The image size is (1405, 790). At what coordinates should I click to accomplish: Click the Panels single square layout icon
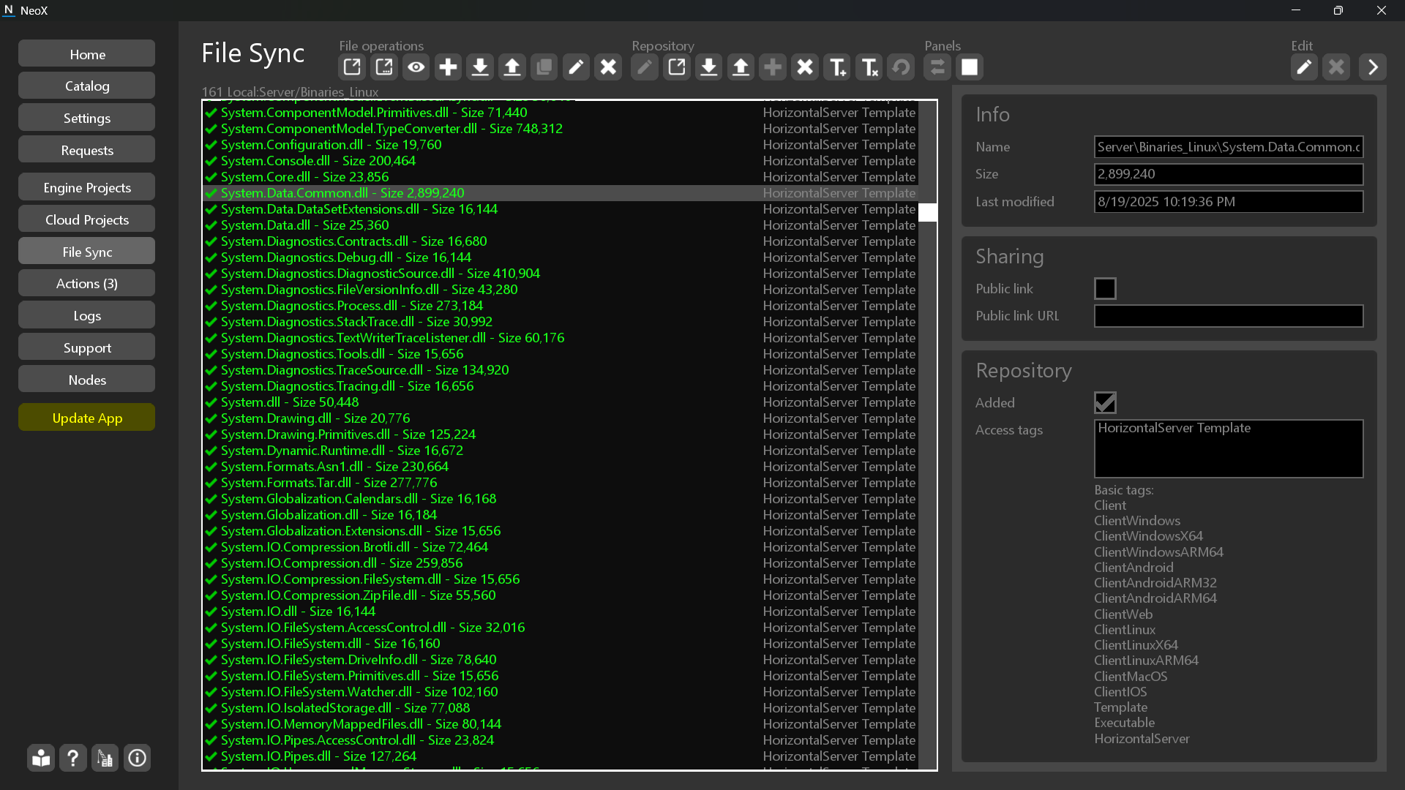tap(970, 67)
